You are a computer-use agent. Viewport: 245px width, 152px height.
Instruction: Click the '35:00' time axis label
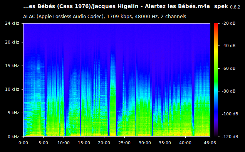coord(165,143)
